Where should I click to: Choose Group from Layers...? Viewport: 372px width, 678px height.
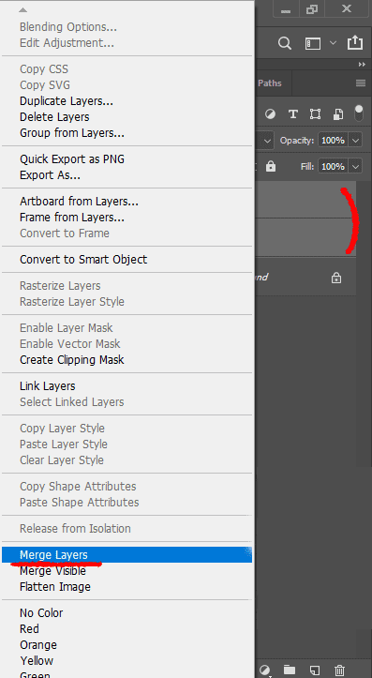click(72, 133)
